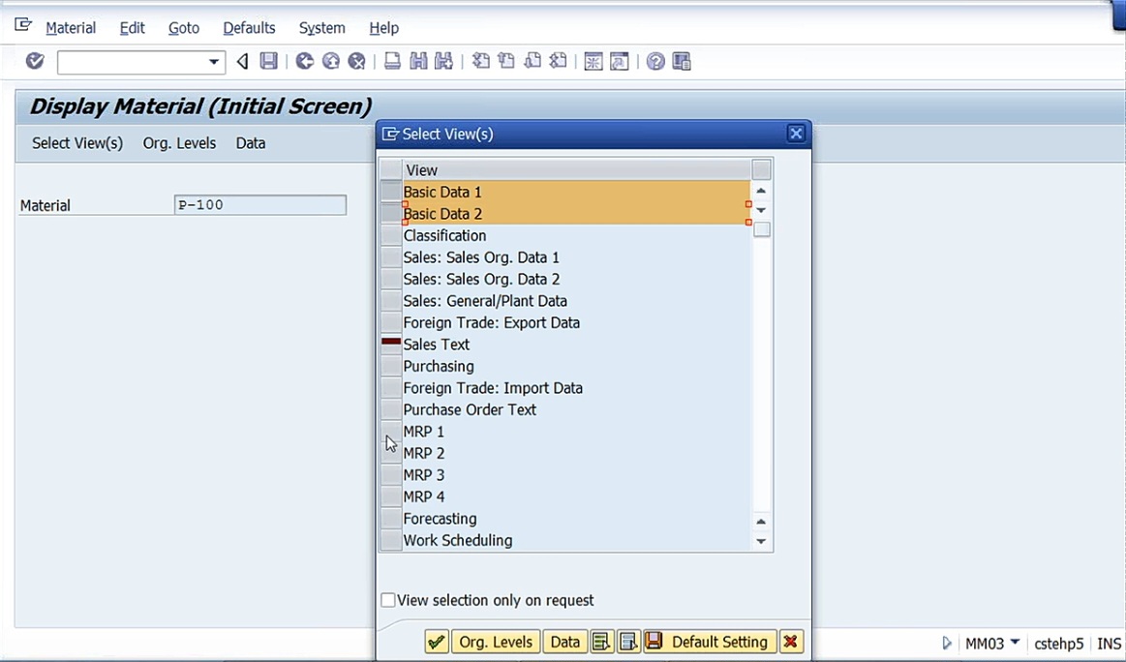This screenshot has width=1126, height=662.
Task: Click the Save diskette icon in the main toolbar
Action: 268,61
